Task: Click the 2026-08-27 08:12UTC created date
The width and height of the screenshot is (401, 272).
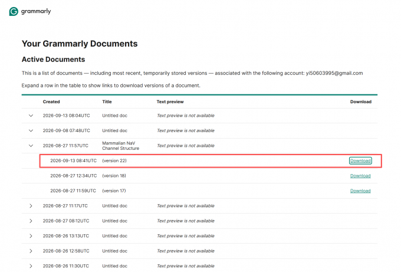Action: (x=66, y=221)
